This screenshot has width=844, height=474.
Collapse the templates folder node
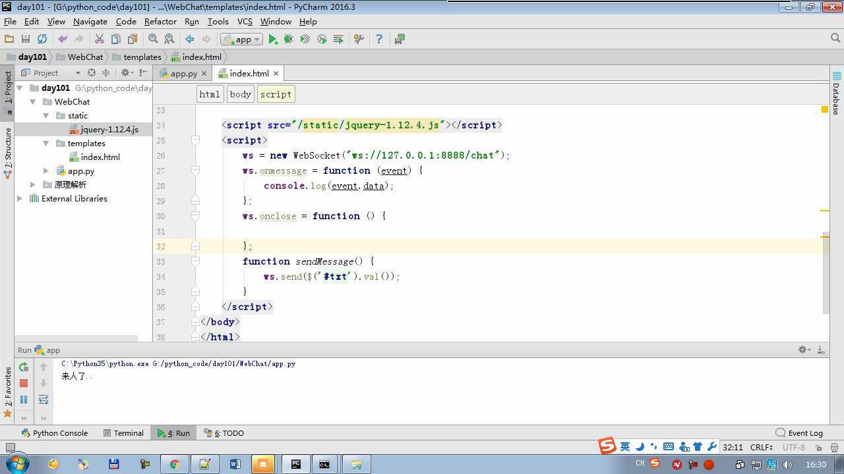[x=46, y=143]
